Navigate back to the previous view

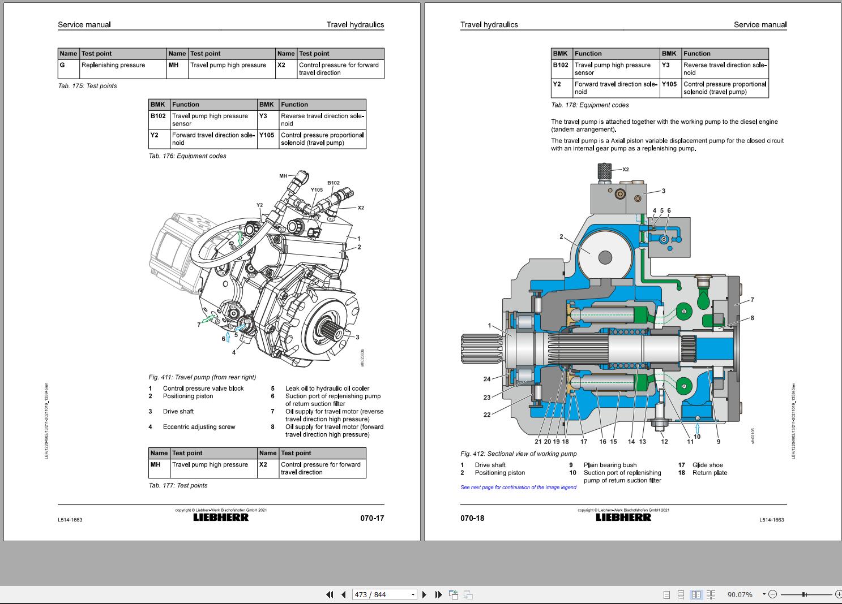454,594
